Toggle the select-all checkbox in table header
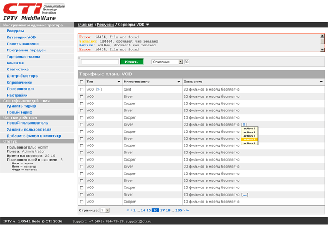This screenshot has width=328, height=225. pyautogui.click(x=82, y=82)
